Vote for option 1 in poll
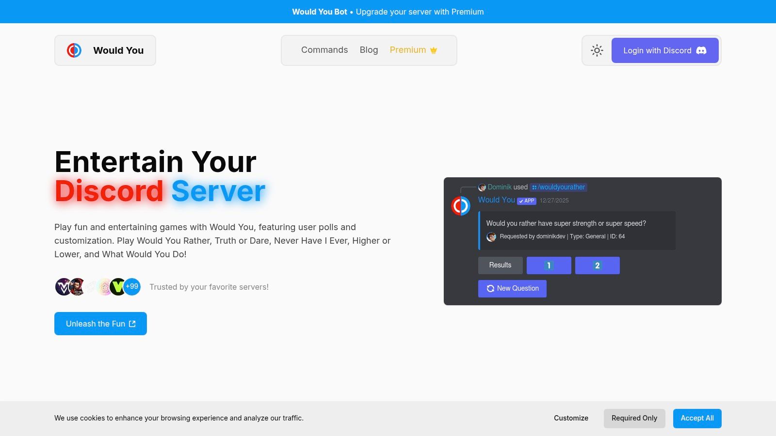This screenshot has width=776, height=436. pyautogui.click(x=549, y=265)
